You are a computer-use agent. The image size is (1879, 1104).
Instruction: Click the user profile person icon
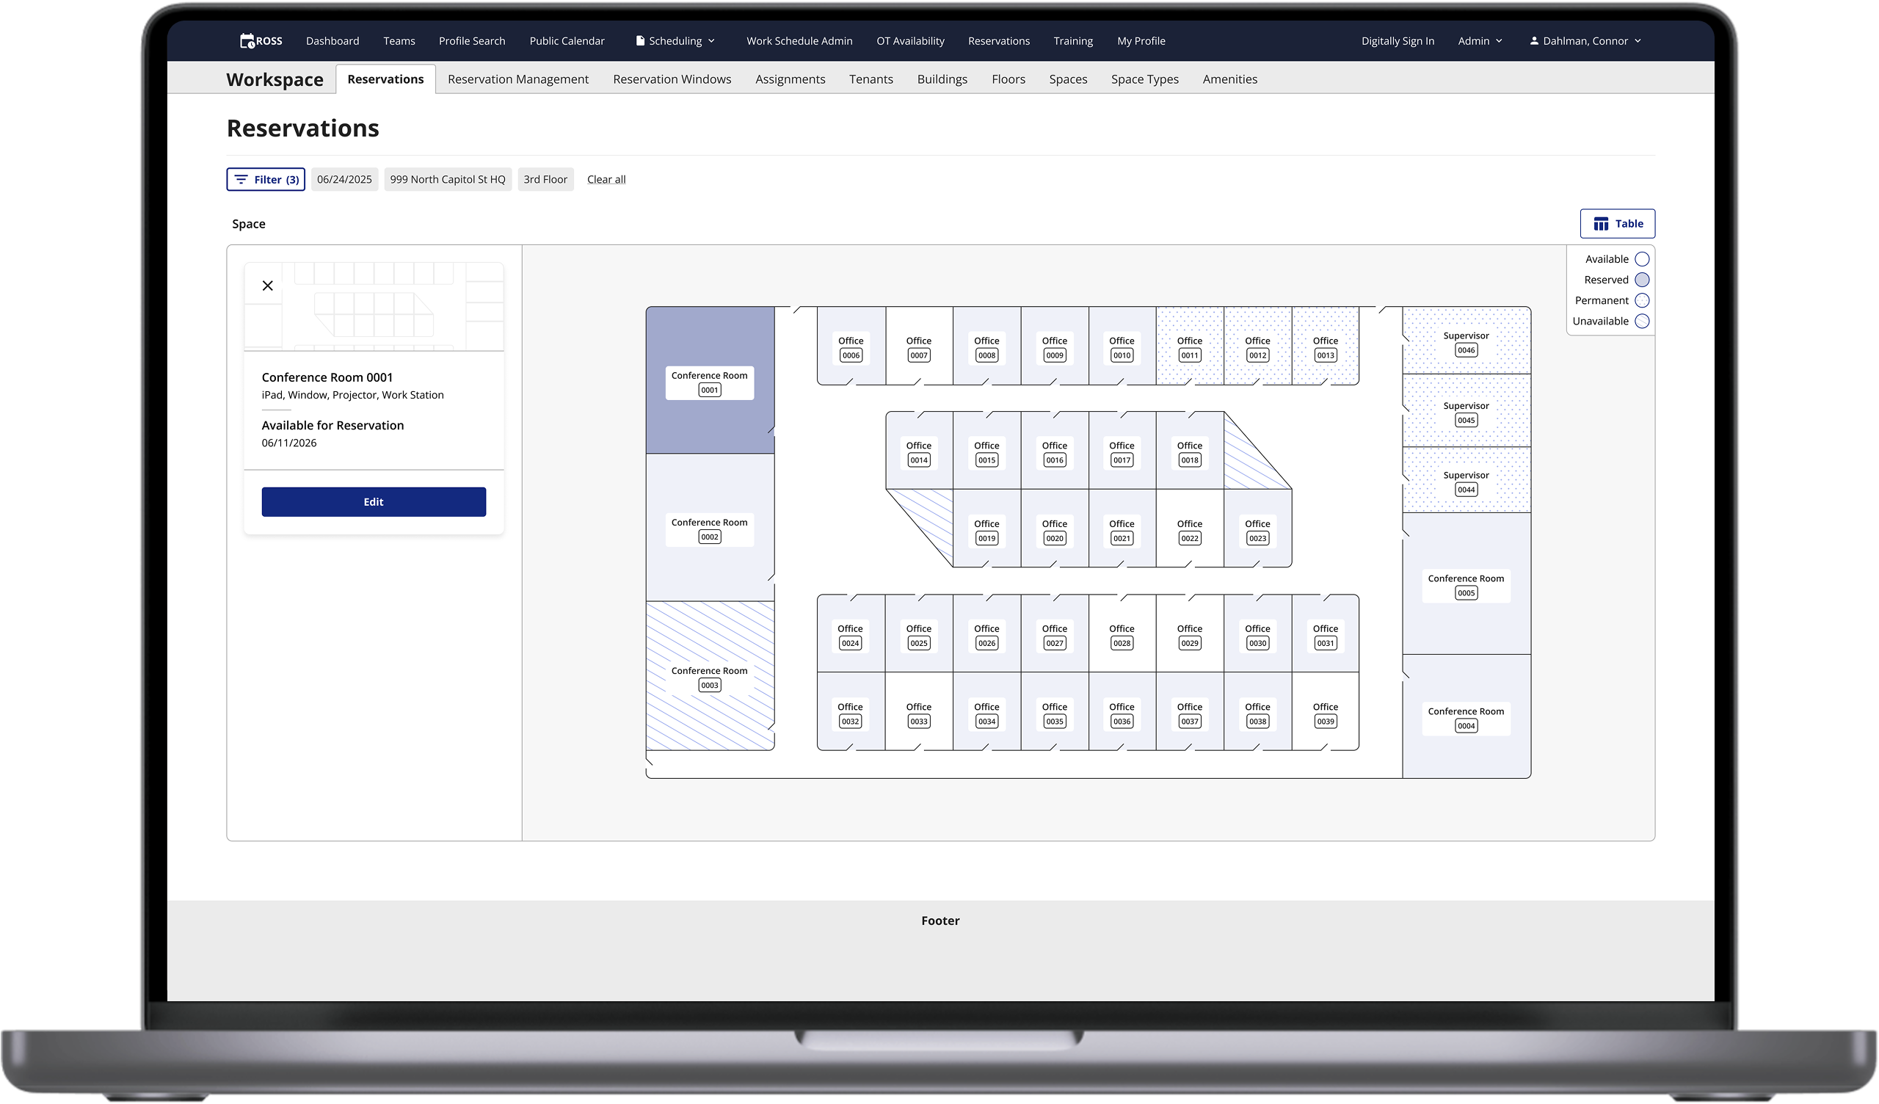tap(1534, 41)
